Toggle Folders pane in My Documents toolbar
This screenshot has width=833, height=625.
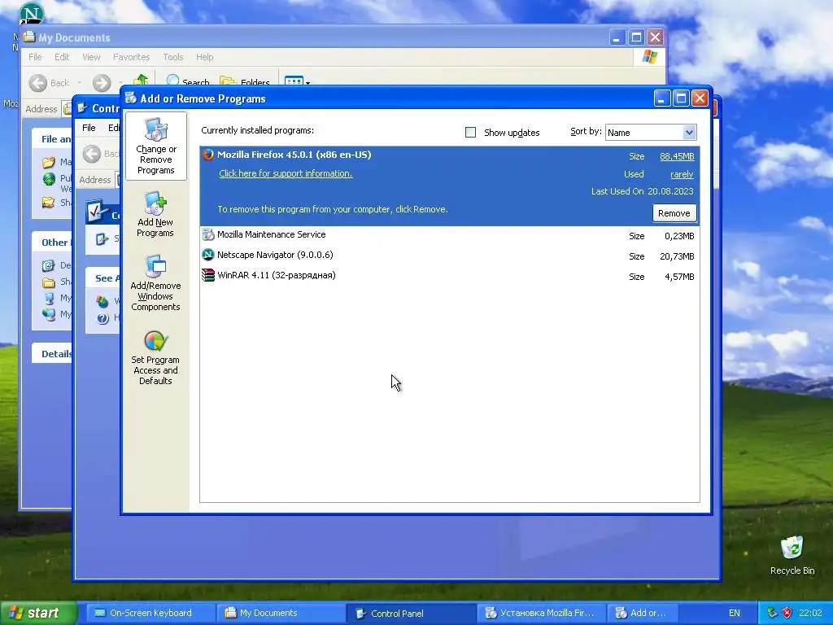(244, 81)
